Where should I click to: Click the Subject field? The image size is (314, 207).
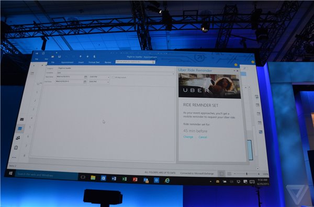(x=116, y=68)
